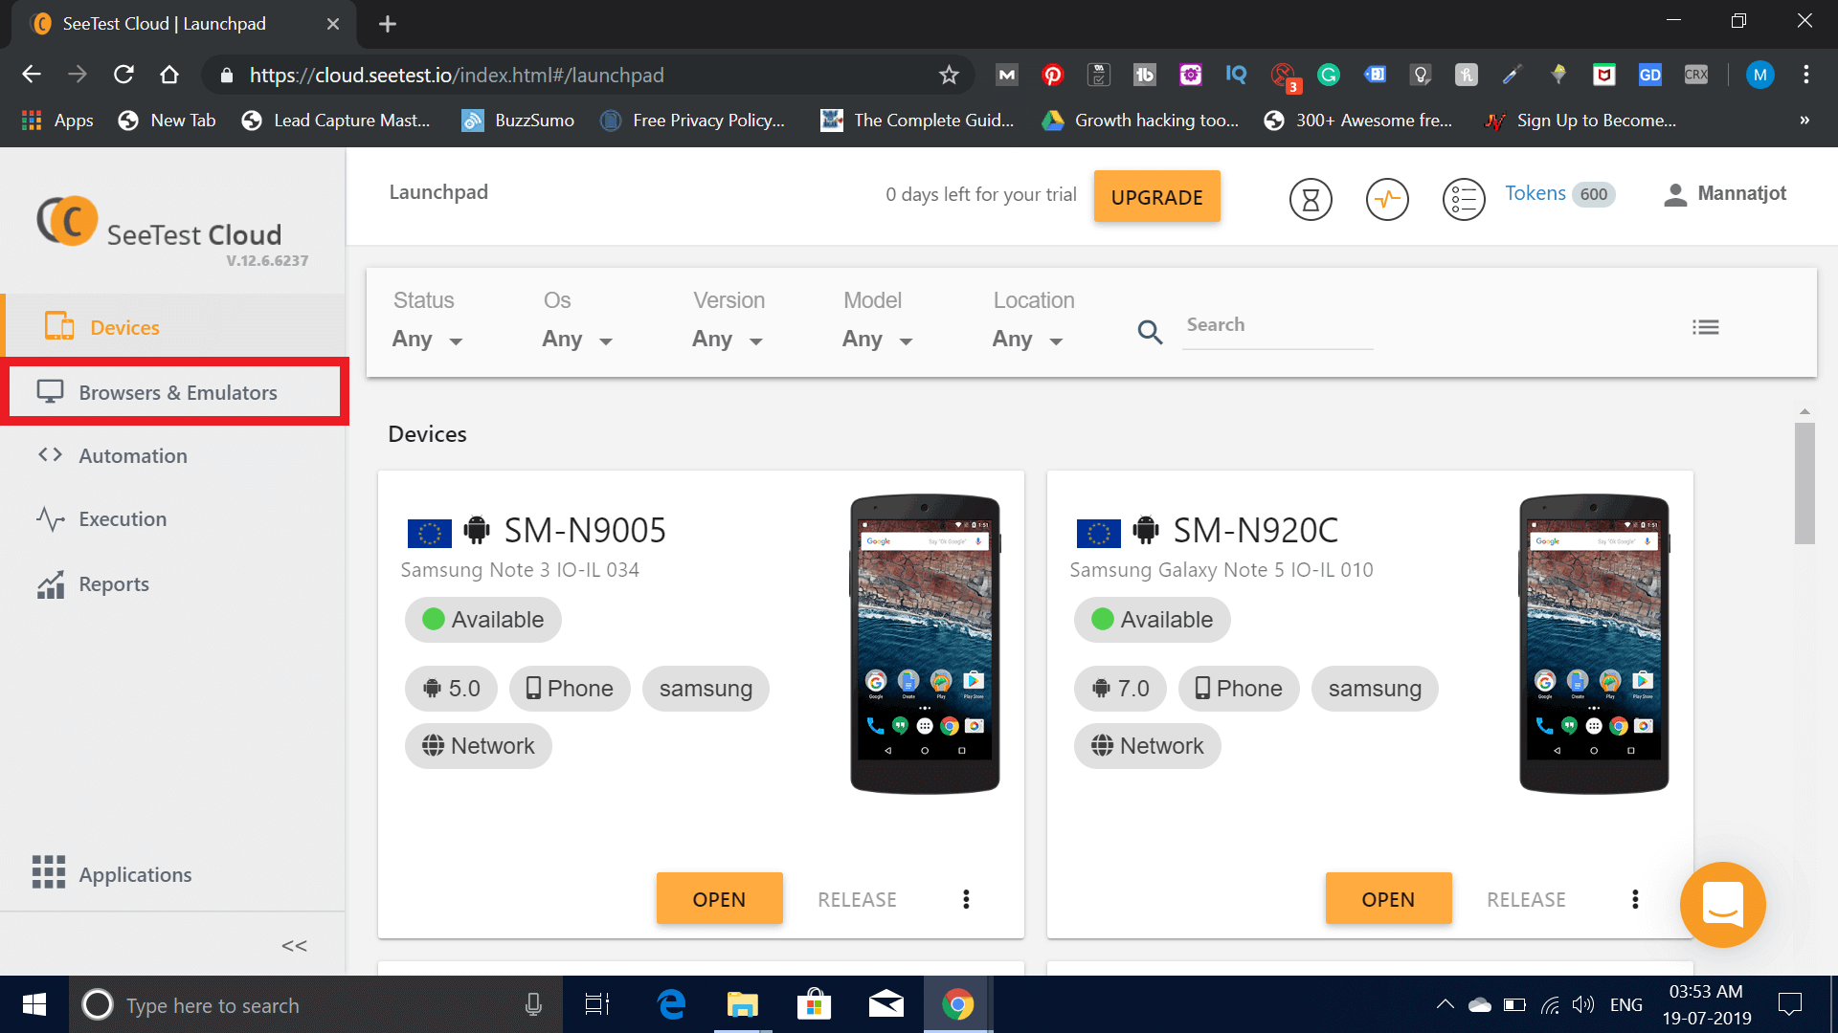Open the Reports section
This screenshot has width=1838, height=1033.
tap(114, 583)
